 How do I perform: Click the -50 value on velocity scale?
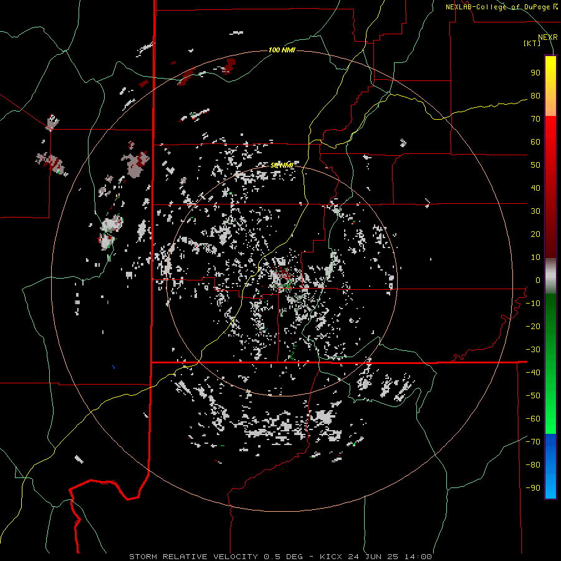coord(533,396)
